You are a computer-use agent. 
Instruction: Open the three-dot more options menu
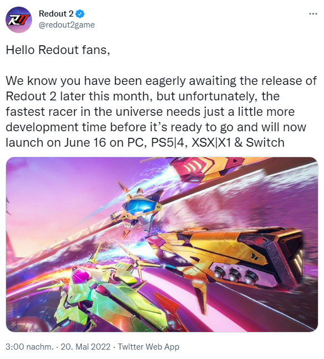pyautogui.click(x=313, y=14)
